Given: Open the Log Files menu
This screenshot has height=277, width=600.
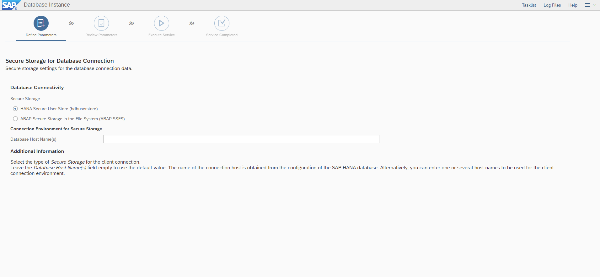Looking at the screenshot, I should (552, 5).
